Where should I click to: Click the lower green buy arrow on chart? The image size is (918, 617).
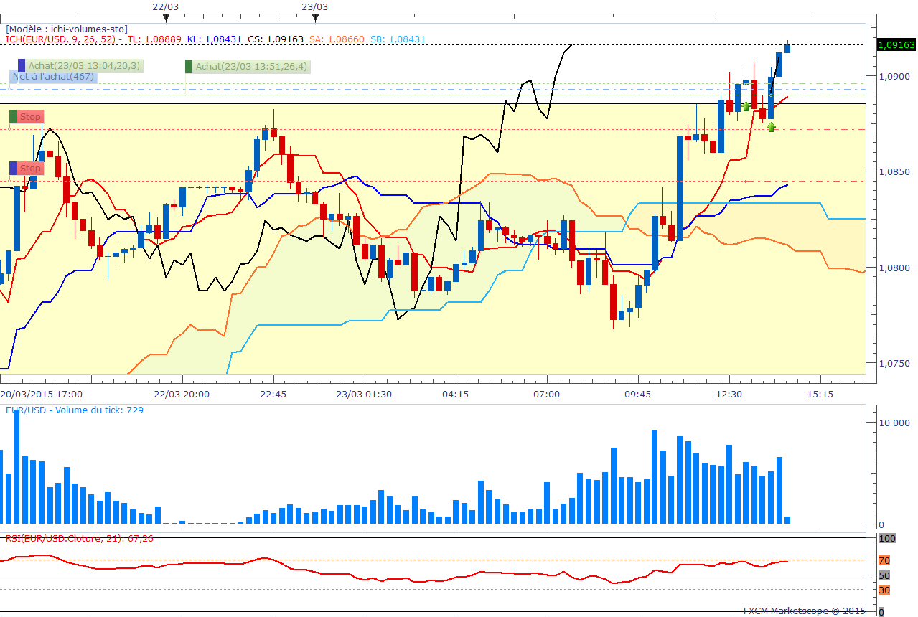click(x=771, y=127)
